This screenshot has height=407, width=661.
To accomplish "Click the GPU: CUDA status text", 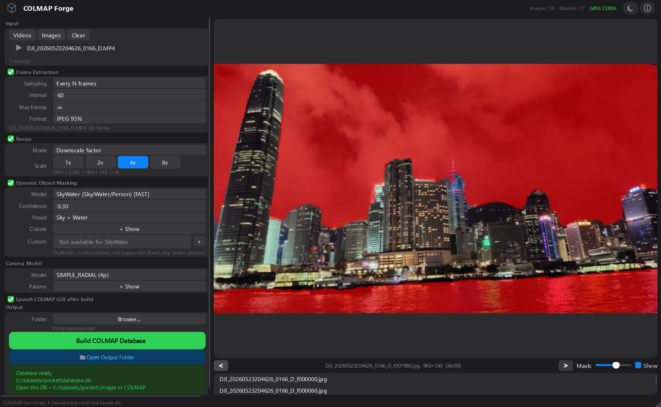I will [x=603, y=8].
